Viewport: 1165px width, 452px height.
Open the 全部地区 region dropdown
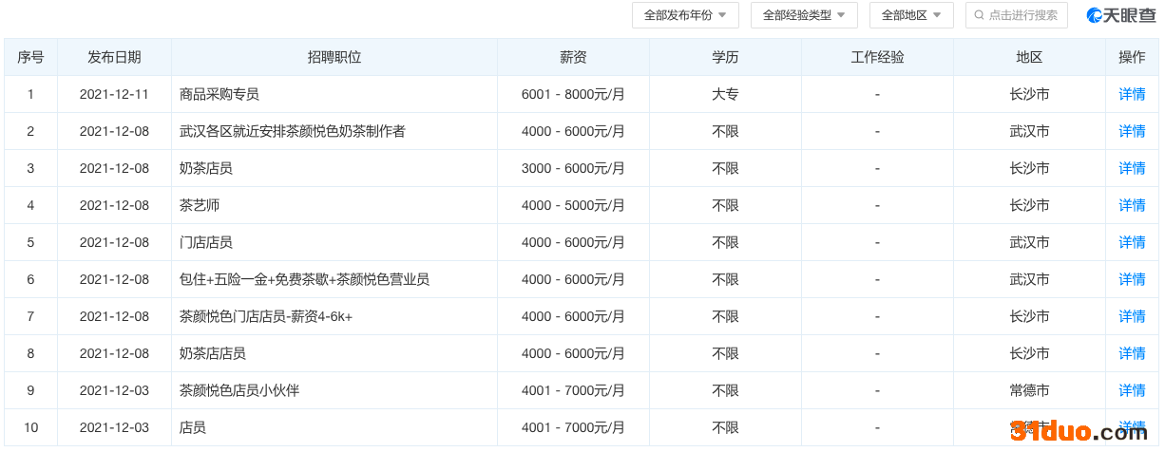910,15
